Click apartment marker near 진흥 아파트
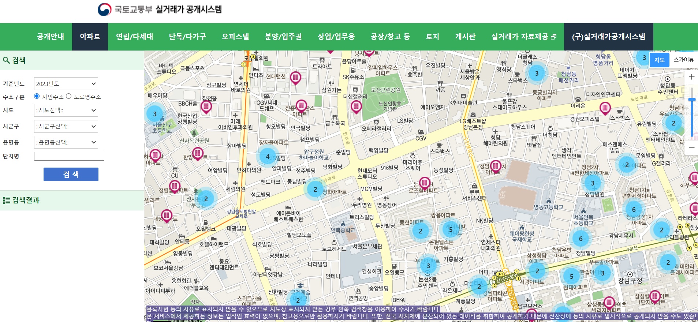This screenshot has width=698, height=322. click(301, 106)
